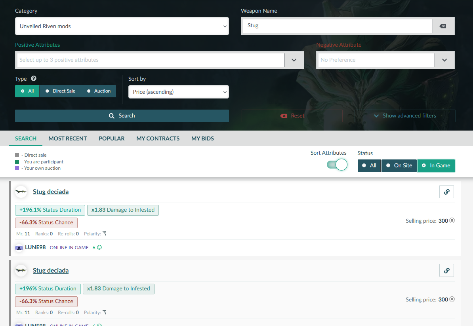Image resolution: width=473 pixels, height=326 pixels.
Task: Copy link for second Stug deciada listing
Action: (x=446, y=271)
